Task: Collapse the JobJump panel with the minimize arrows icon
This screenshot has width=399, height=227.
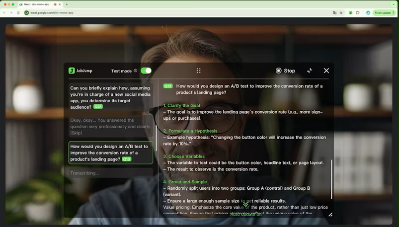Action: pyautogui.click(x=310, y=71)
